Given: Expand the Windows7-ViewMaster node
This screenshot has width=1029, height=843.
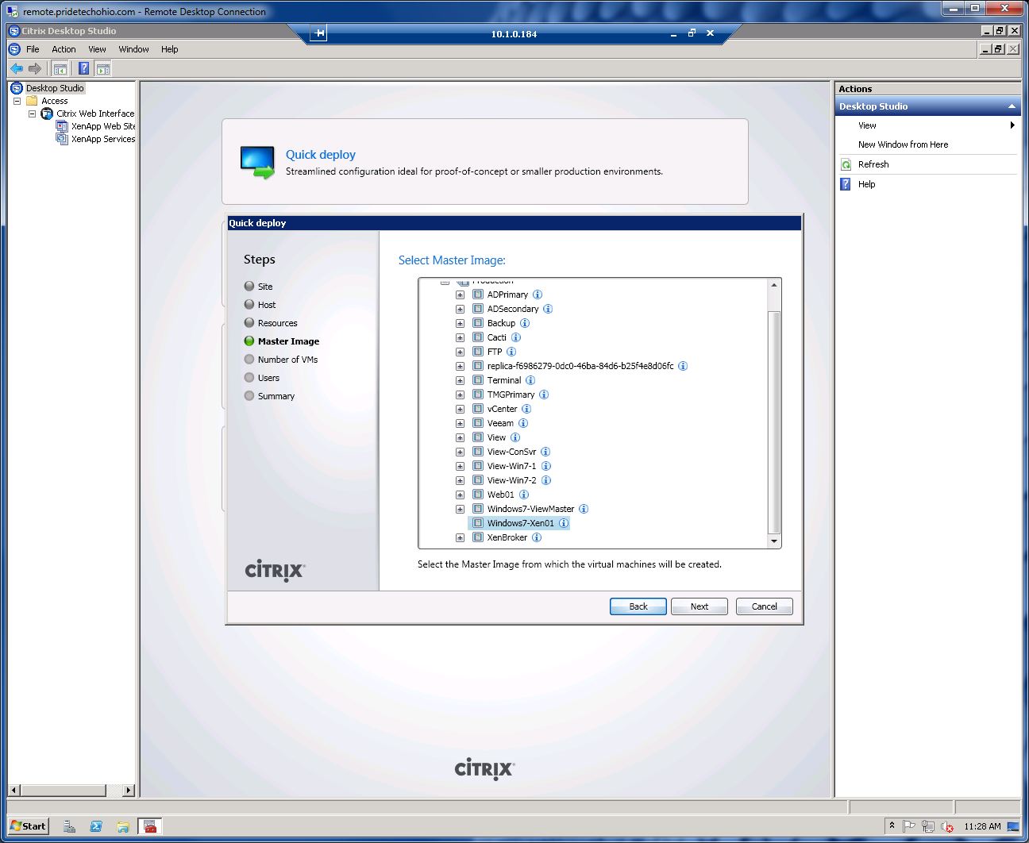Looking at the screenshot, I should coord(460,509).
